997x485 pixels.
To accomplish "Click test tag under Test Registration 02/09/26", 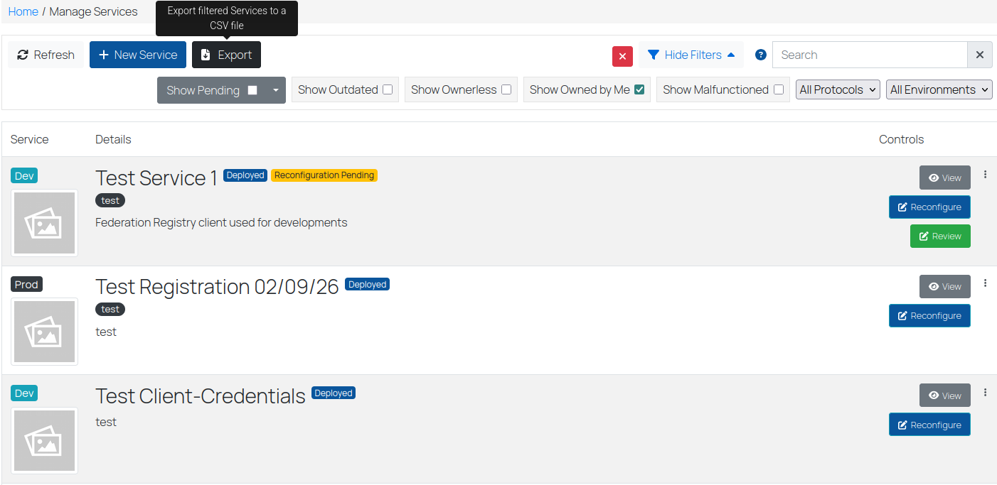I will pos(110,309).
